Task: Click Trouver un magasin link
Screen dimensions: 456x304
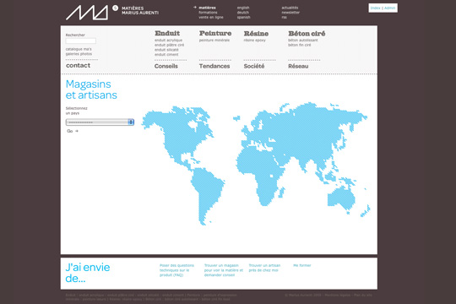Action: 223,270
